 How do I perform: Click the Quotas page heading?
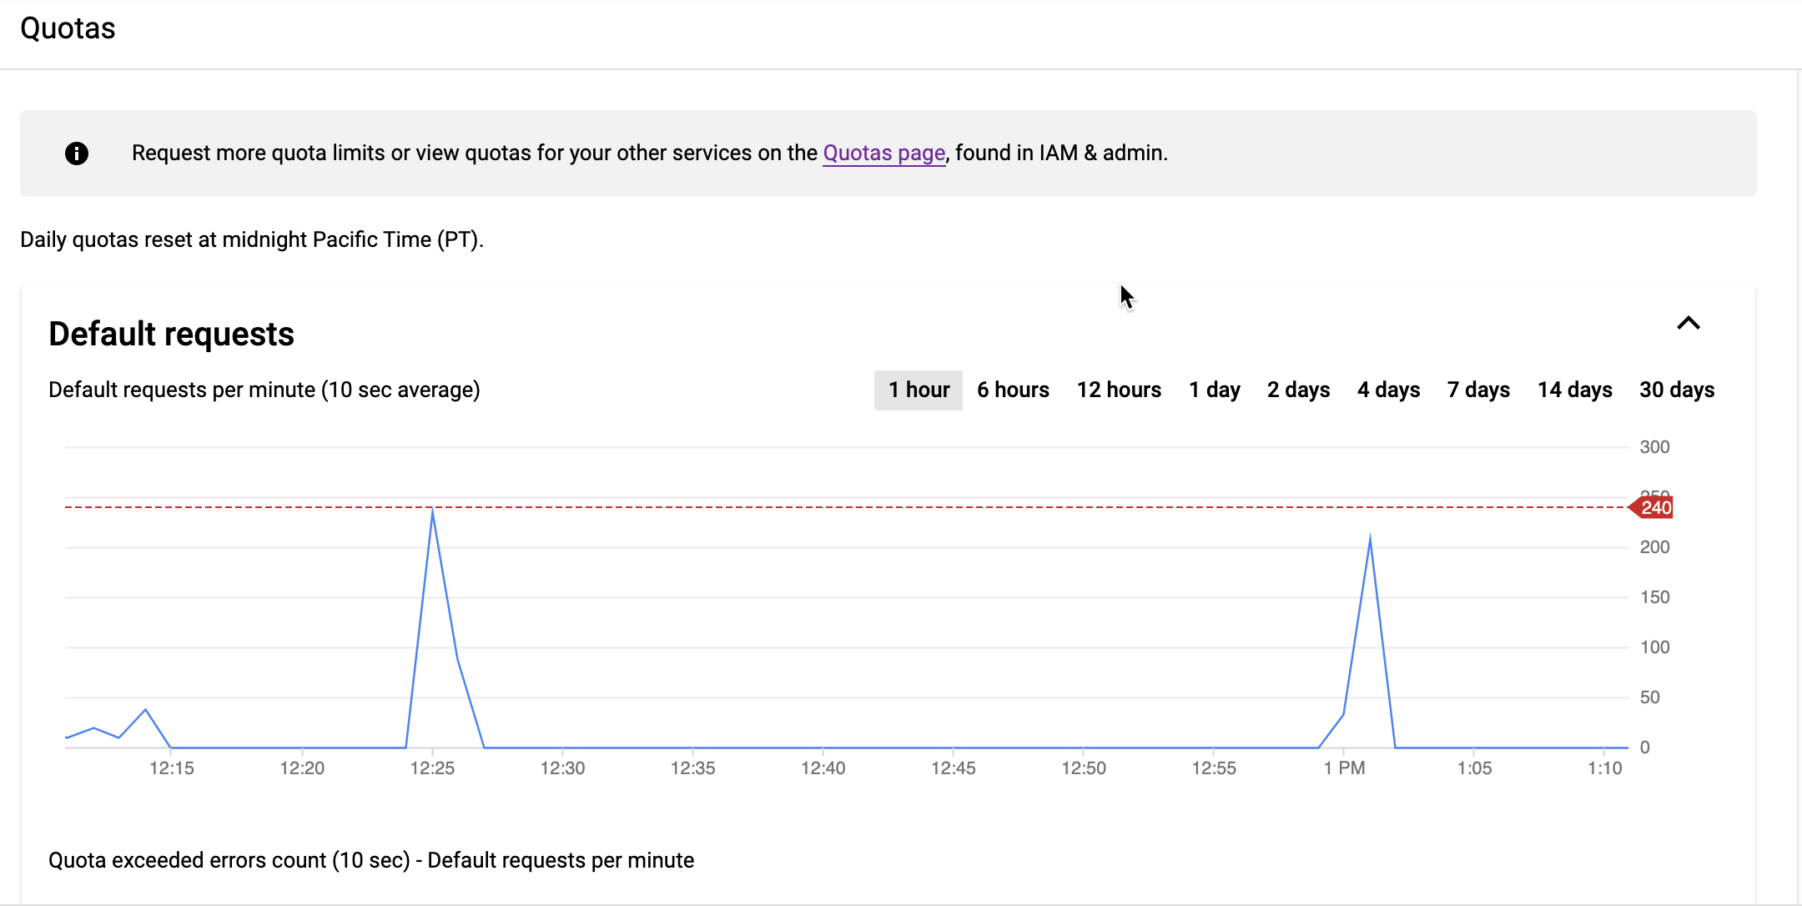pyautogui.click(x=68, y=28)
